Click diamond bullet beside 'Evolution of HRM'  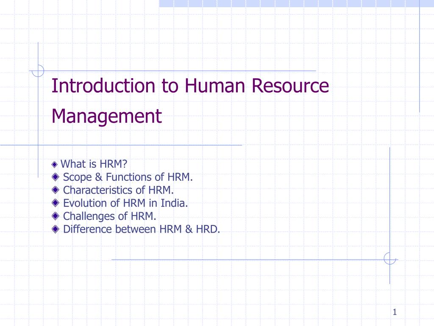tap(56, 203)
